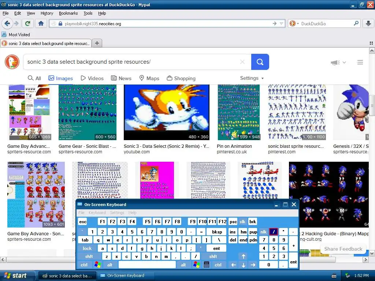
Task: Switch to the Videos results tab
Action: tap(92, 78)
